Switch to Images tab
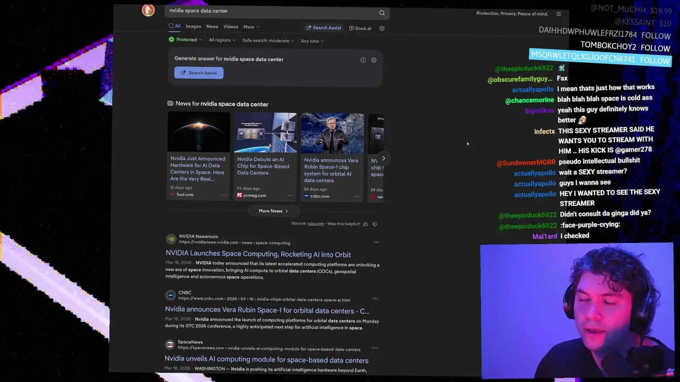680x382 pixels. coord(193,27)
